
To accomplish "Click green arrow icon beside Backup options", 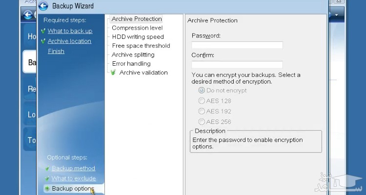I will [47, 189].
